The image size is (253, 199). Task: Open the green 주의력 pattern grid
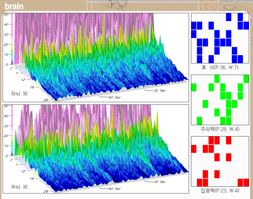[220, 100]
